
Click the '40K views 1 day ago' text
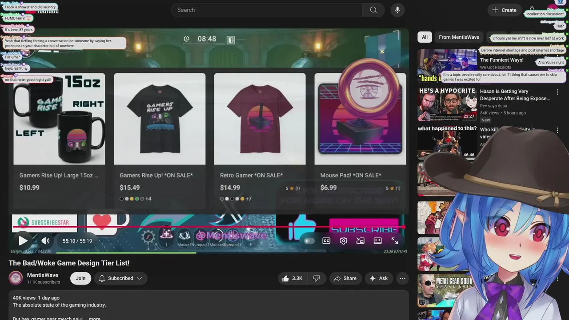point(36,298)
